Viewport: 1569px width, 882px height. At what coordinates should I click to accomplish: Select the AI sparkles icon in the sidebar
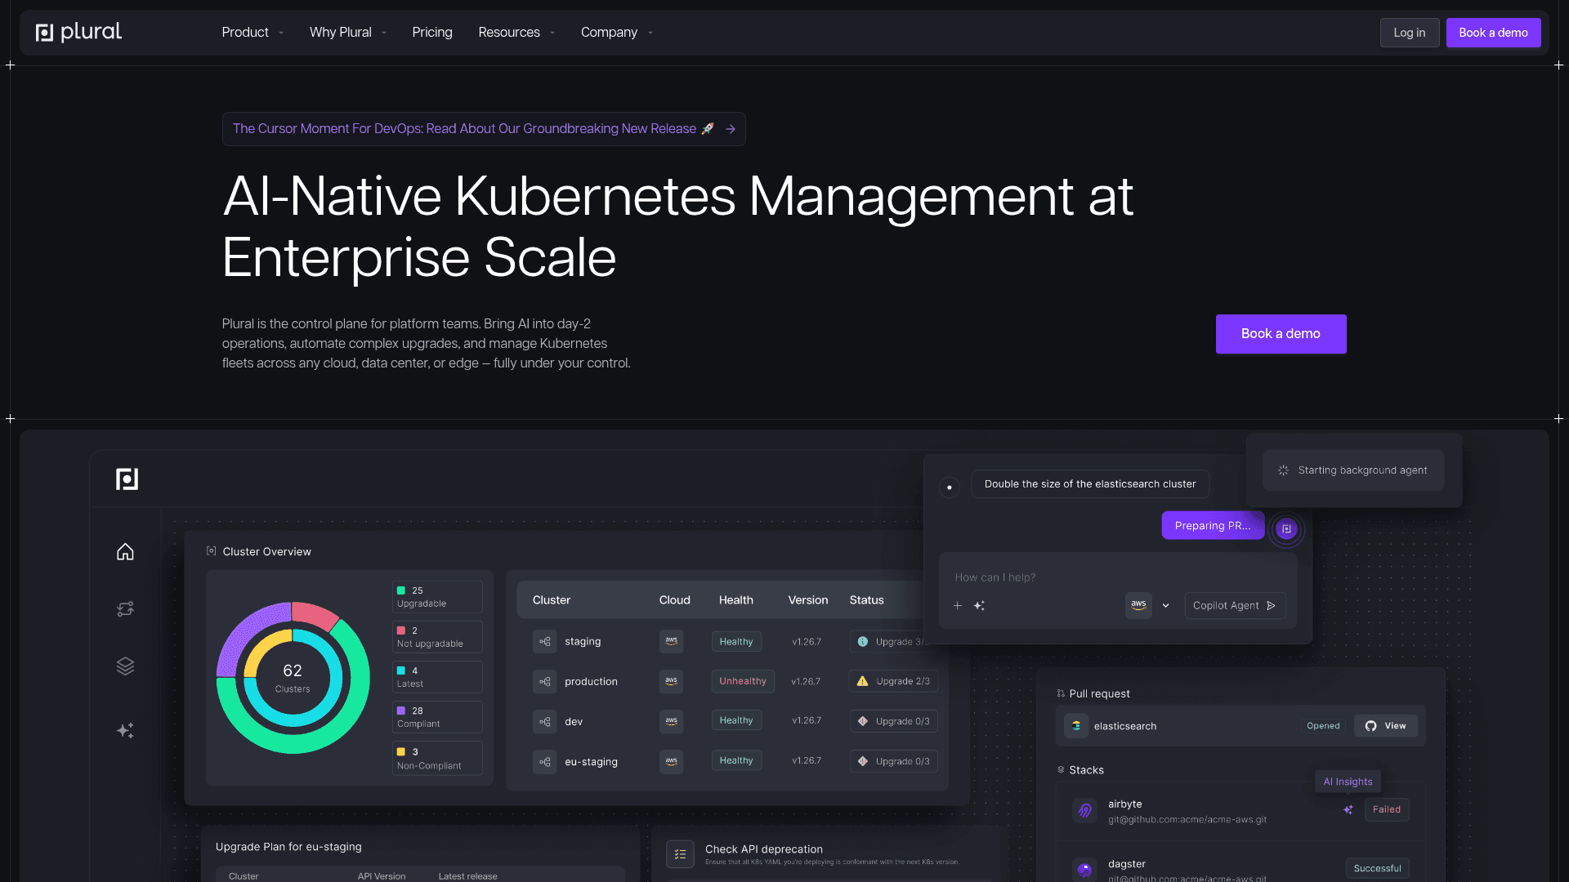[125, 730]
